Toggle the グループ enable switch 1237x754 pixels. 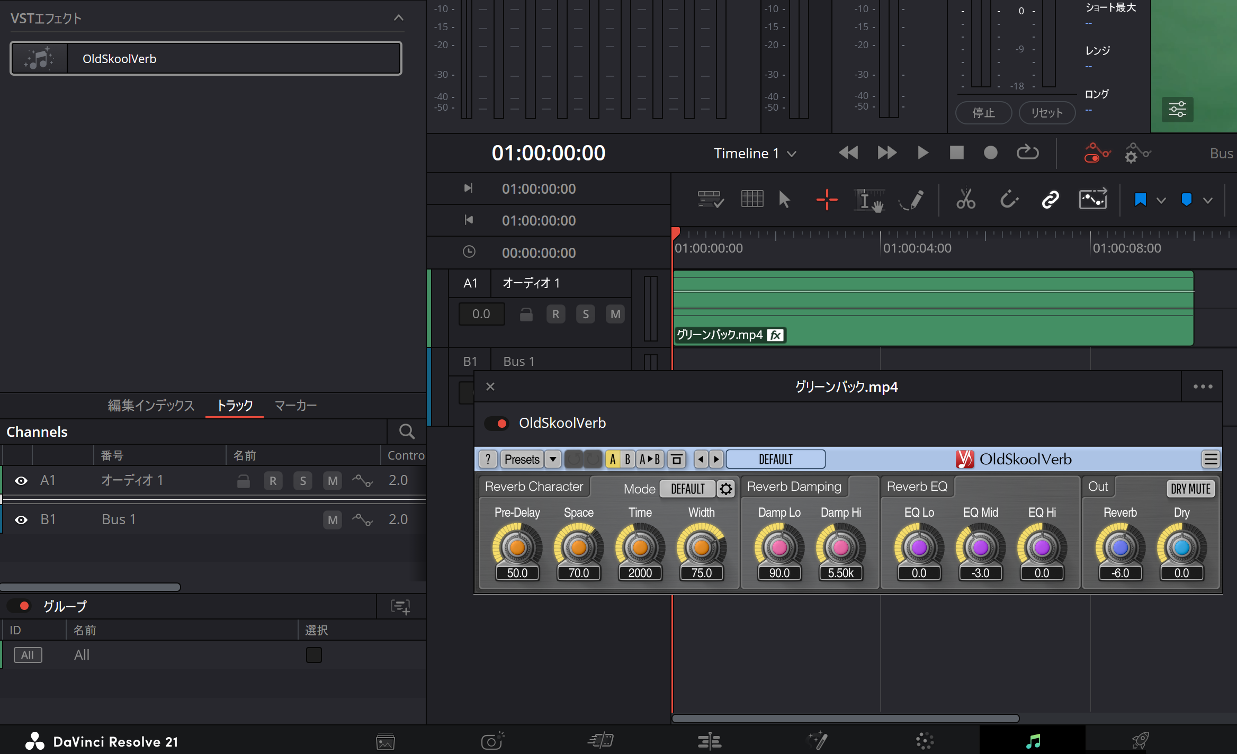(20, 606)
